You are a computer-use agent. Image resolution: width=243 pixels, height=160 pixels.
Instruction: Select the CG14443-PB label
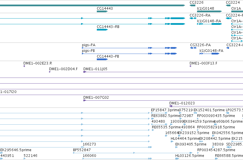pyautogui.click(x=108, y=56)
